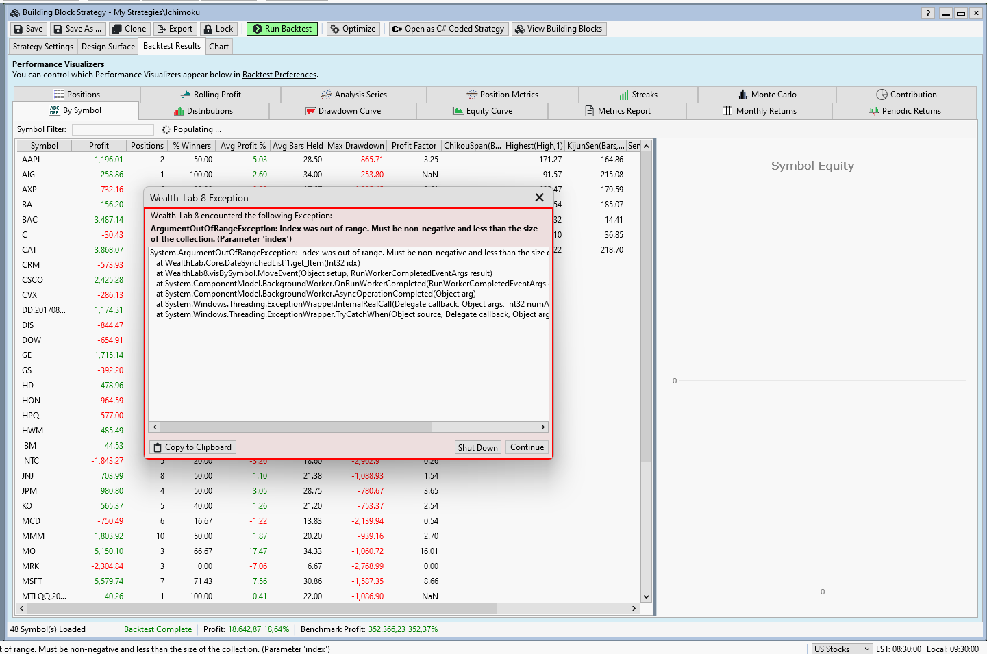
Task: Click the clipboard icon in exception dialog
Action: pyautogui.click(x=158, y=447)
